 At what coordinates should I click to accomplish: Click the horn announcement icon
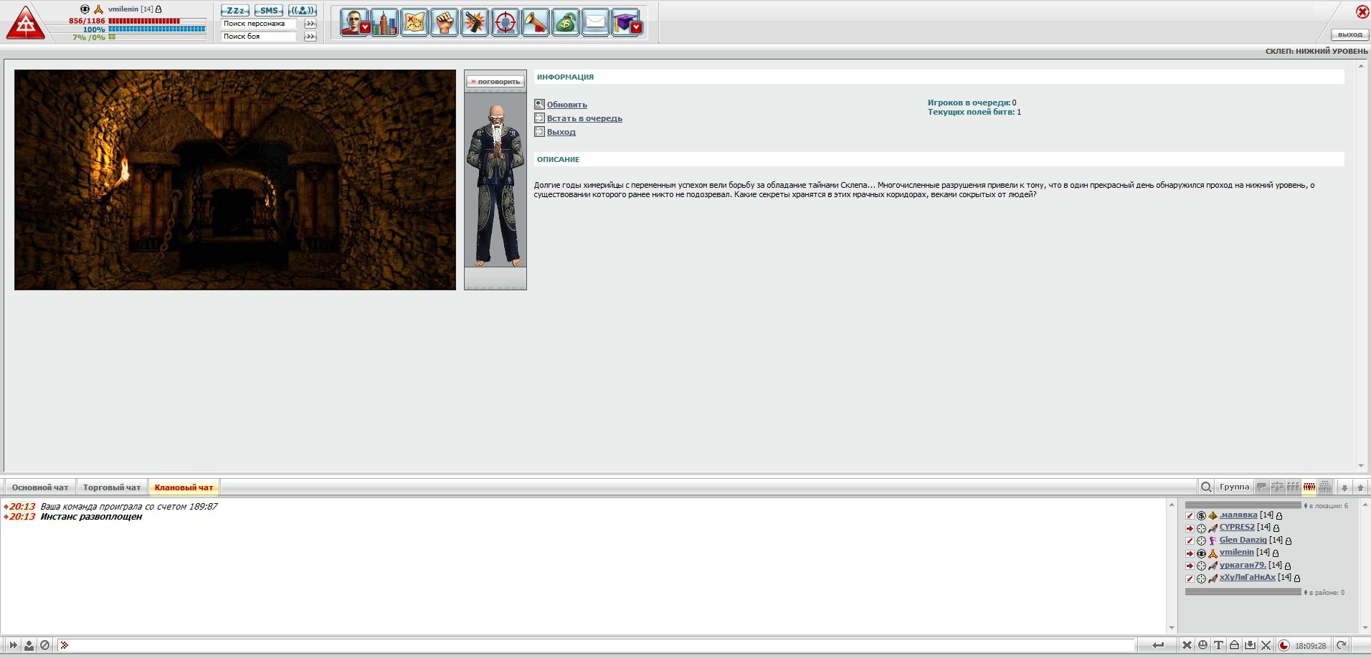click(x=536, y=23)
